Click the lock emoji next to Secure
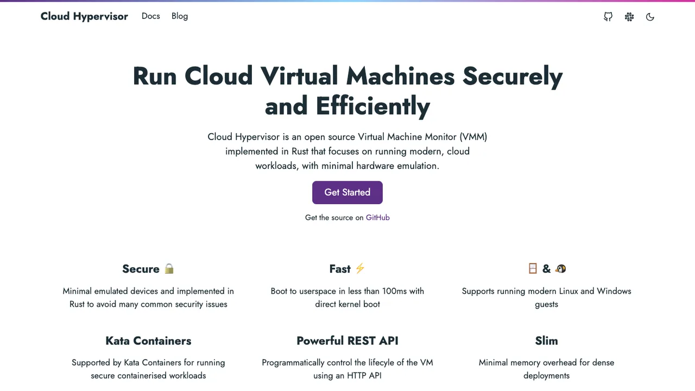This screenshot has width=695, height=391. (169, 269)
